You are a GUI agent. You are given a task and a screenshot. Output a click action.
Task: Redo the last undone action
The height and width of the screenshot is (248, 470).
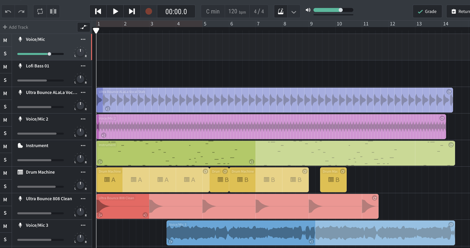pos(21,11)
